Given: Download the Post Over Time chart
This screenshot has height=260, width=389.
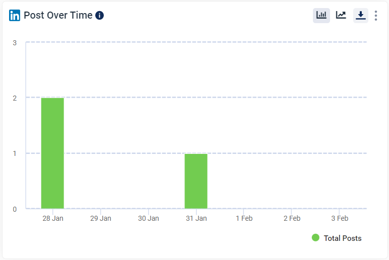Looking at the screenshot, I should pos(360,16).
